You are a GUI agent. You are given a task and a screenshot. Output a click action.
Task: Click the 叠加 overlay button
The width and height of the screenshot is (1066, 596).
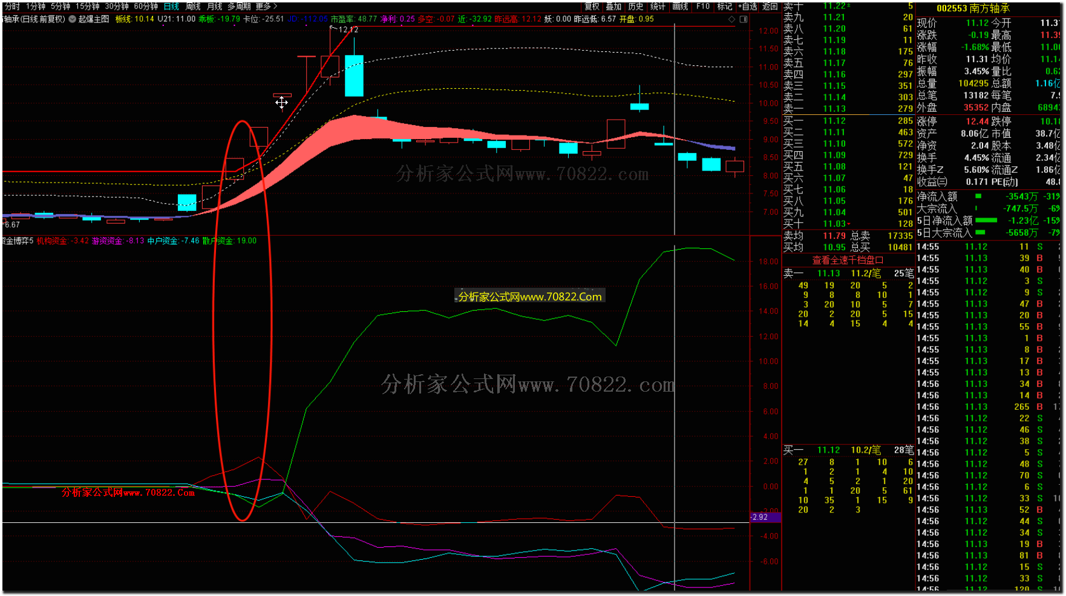click(x=613, y=7)
